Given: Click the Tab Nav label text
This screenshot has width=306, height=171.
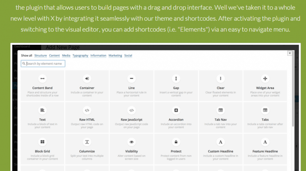Looking at the screenshot, I should click(x=220, y=120).
